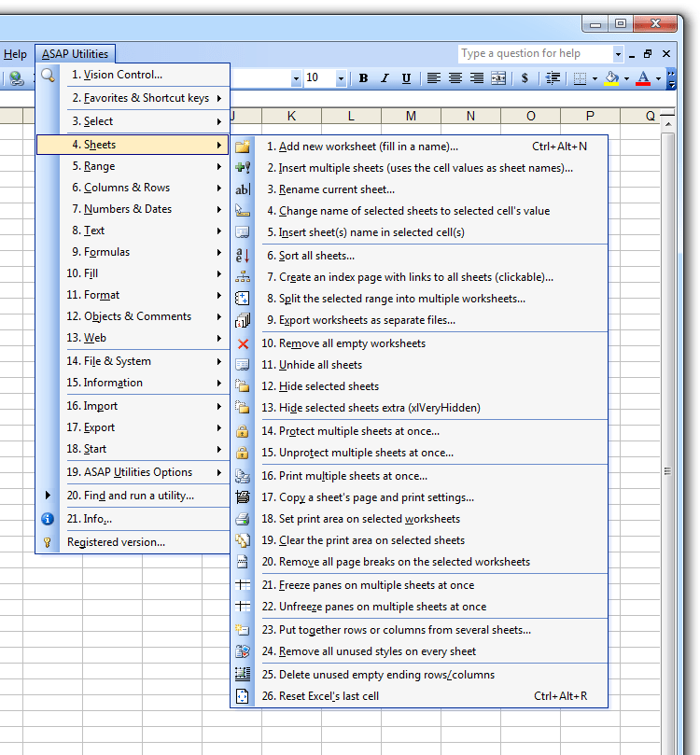Click the Decrease Indent icon
Viewport: 700px width, 755px height.
pos(553,78)
